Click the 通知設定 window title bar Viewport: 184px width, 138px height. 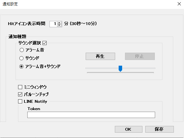88,4
